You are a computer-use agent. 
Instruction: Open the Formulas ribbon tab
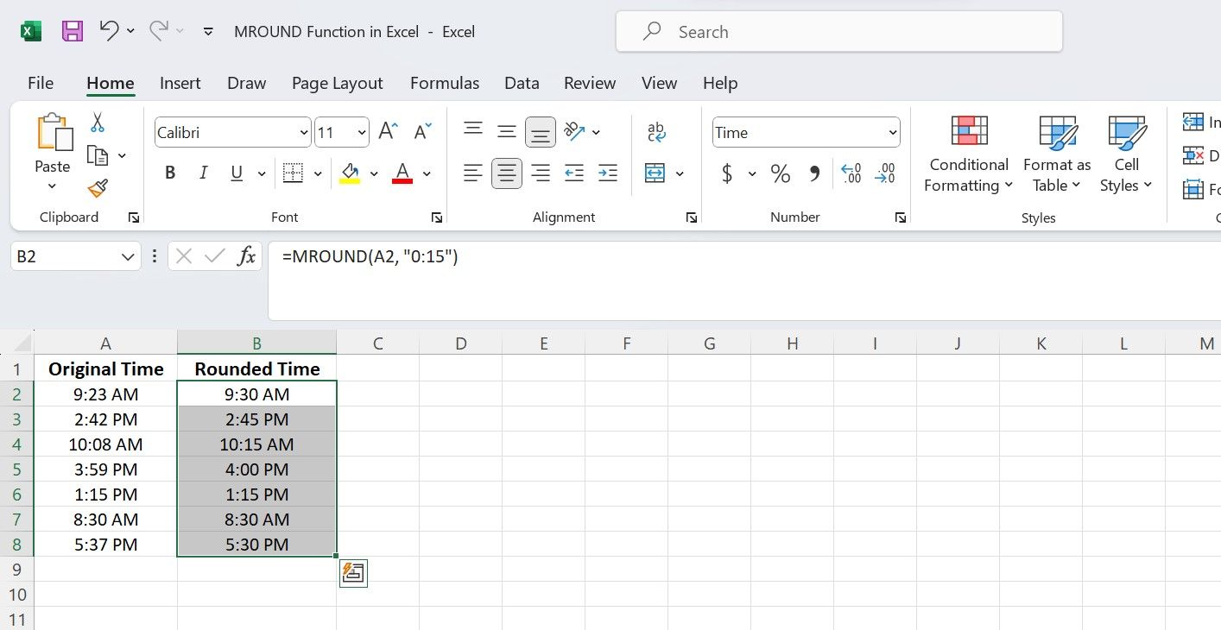(445, 83)
